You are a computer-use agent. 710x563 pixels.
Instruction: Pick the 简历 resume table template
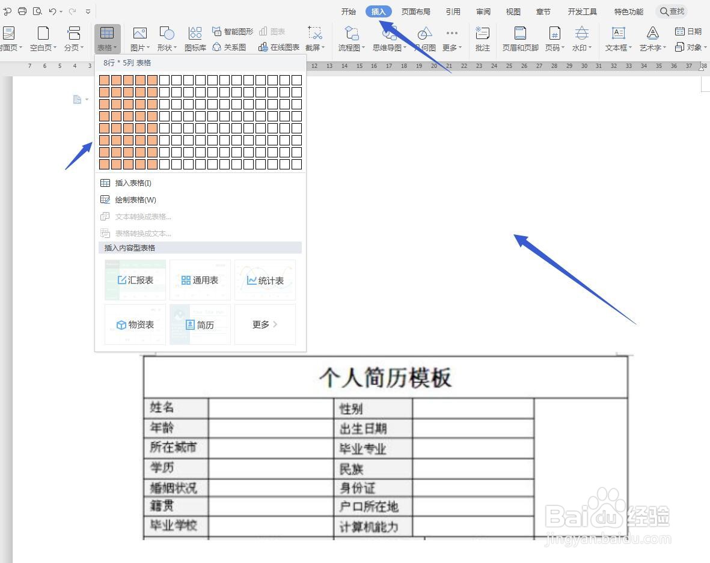[x=200, y=324]
